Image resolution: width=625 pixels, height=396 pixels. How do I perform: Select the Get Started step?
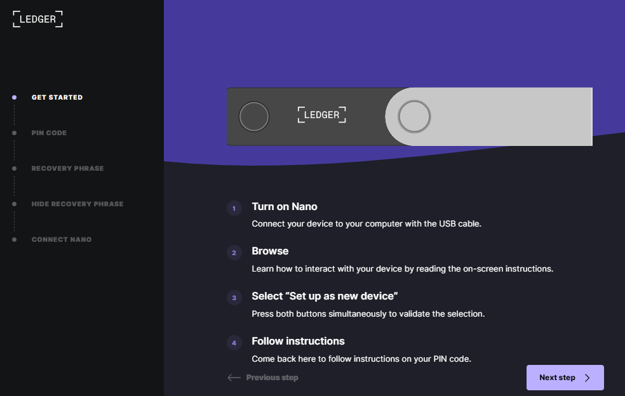(x=57, y=97)
